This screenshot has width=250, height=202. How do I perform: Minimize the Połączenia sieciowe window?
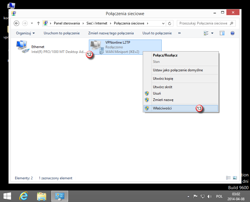coord(215,13)
